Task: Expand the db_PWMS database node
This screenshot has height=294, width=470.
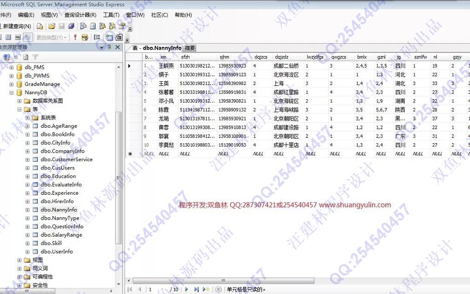Action: [x=12, y=76]
